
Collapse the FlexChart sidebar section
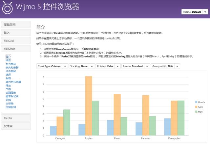[x=16, y=49]
